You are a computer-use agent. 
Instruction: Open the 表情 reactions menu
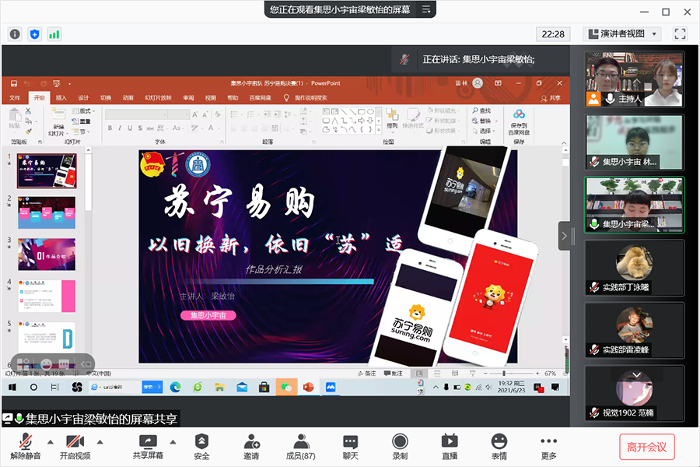click(x=499, y=447)
